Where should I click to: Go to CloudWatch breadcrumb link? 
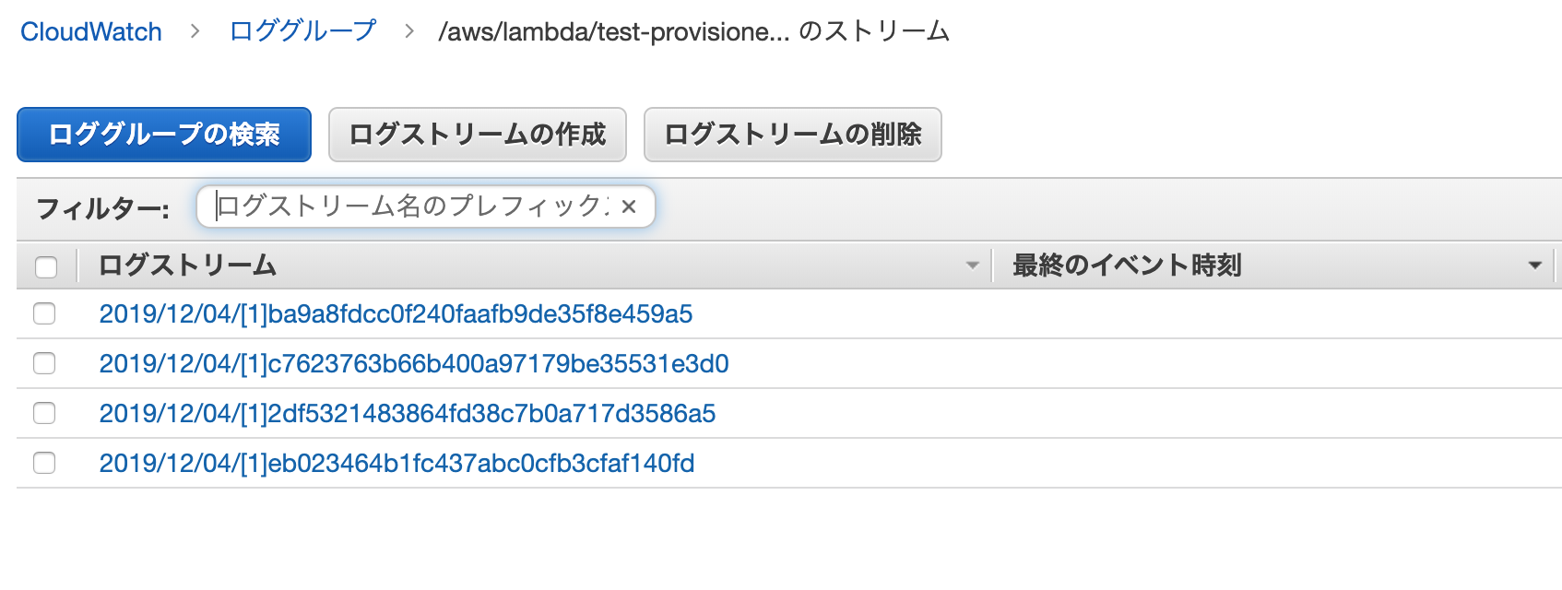point(91,31)
